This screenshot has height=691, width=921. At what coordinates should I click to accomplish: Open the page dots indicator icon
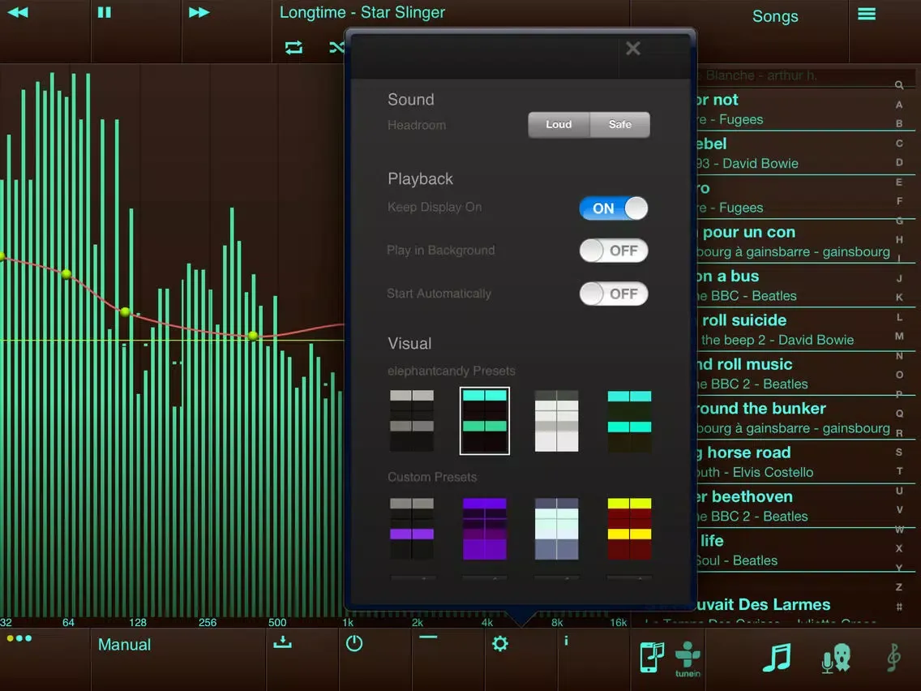pos(19,638)
